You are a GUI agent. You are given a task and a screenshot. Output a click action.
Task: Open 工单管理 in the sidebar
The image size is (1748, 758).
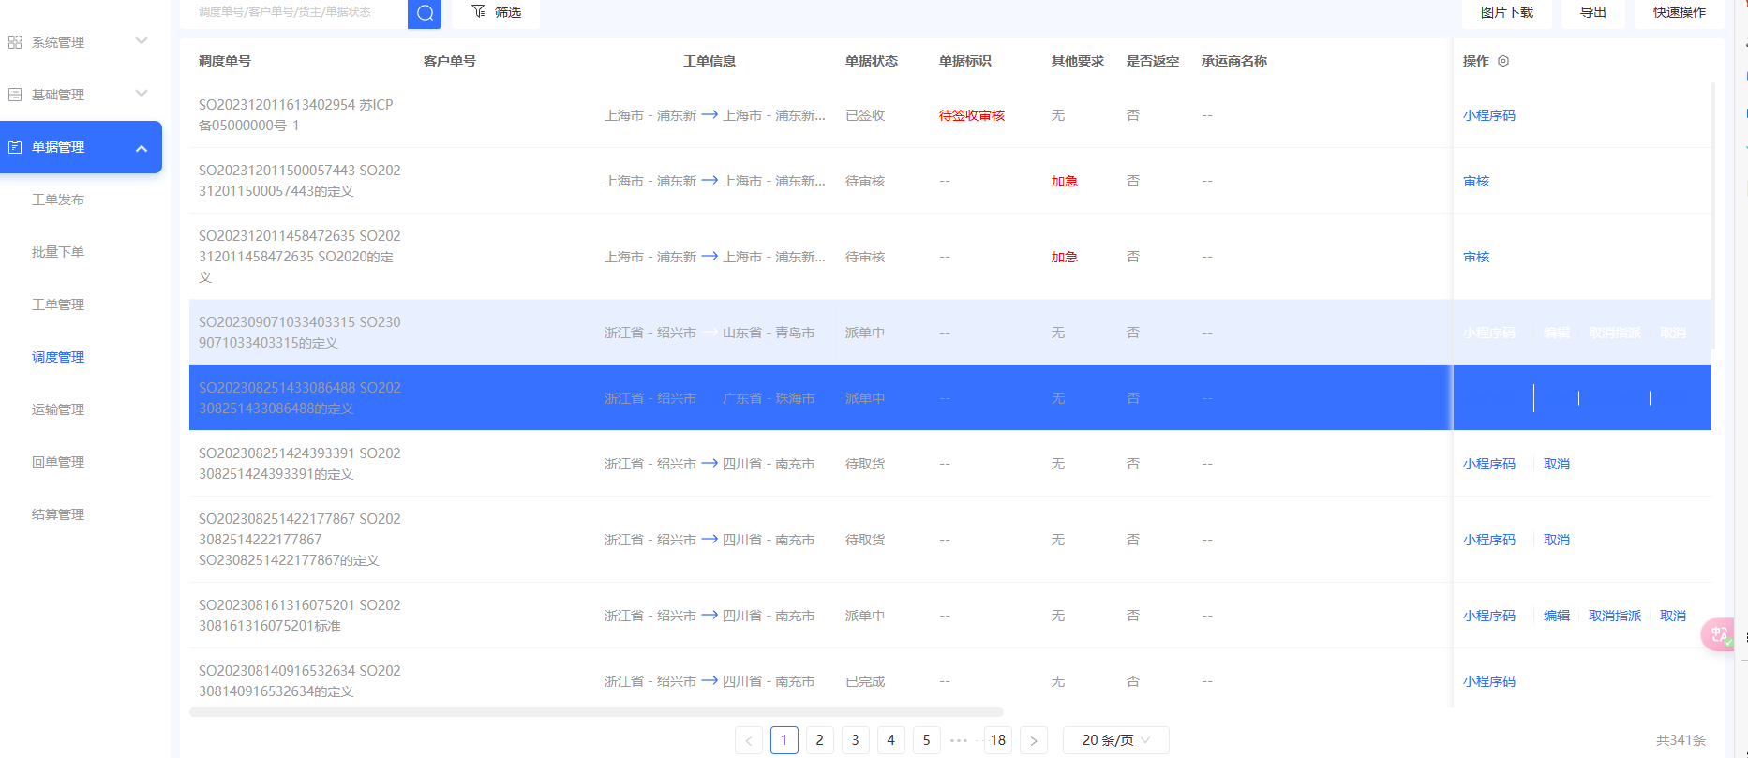click(x=58, y=305)
